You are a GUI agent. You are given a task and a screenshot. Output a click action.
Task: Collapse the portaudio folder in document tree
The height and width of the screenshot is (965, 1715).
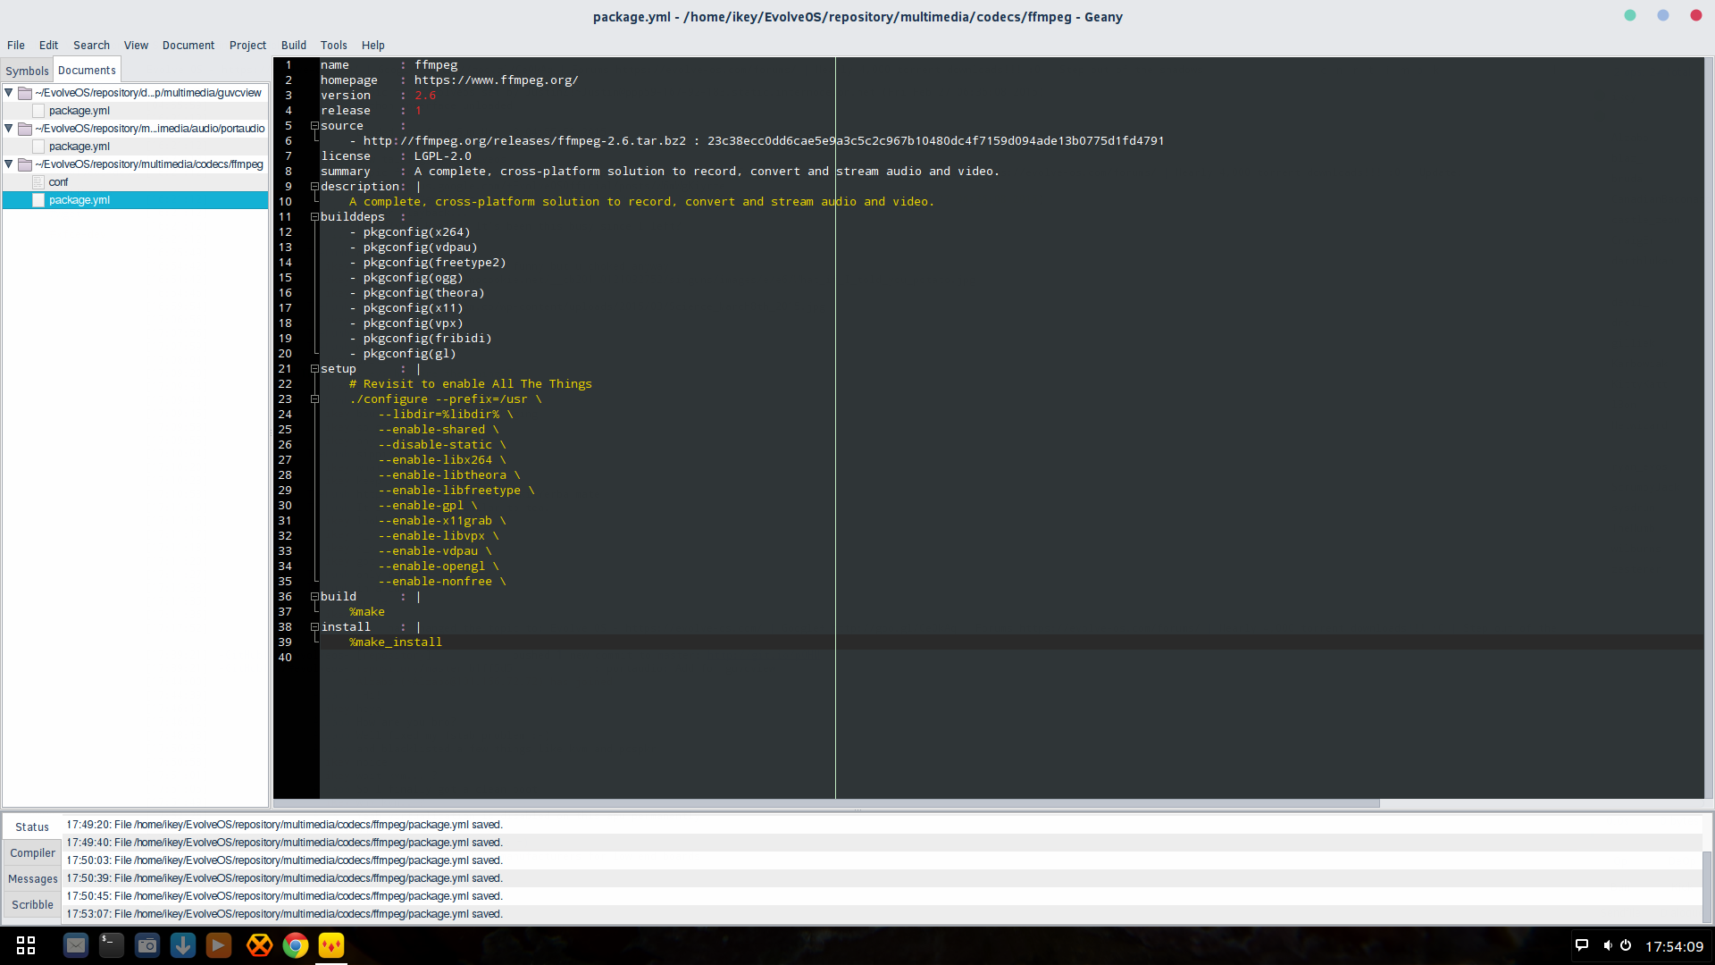click(x=9, y=128)
